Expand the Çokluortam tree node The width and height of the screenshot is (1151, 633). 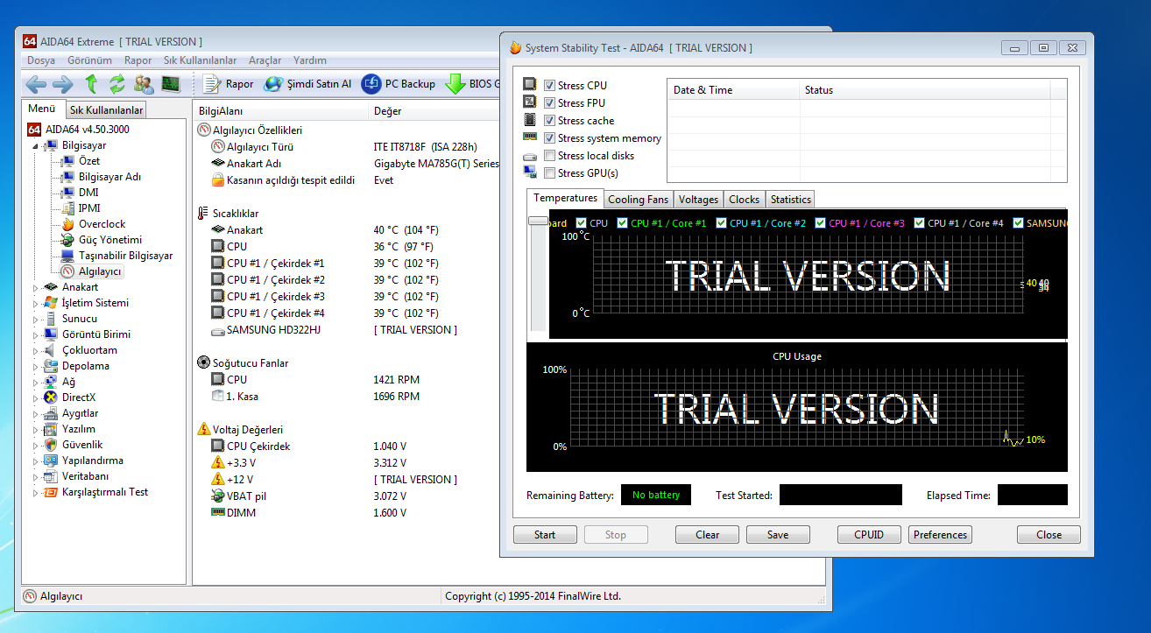[36, 350]
